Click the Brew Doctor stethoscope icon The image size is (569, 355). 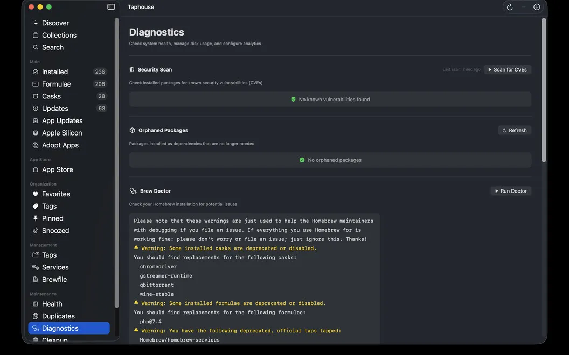(x=133, y=191)
